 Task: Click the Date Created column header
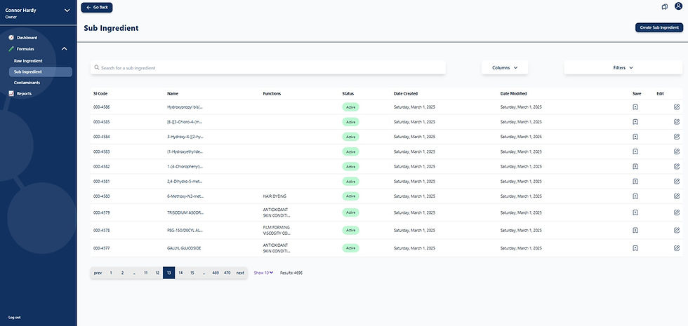pyautogui.click(x=406, y=94)
